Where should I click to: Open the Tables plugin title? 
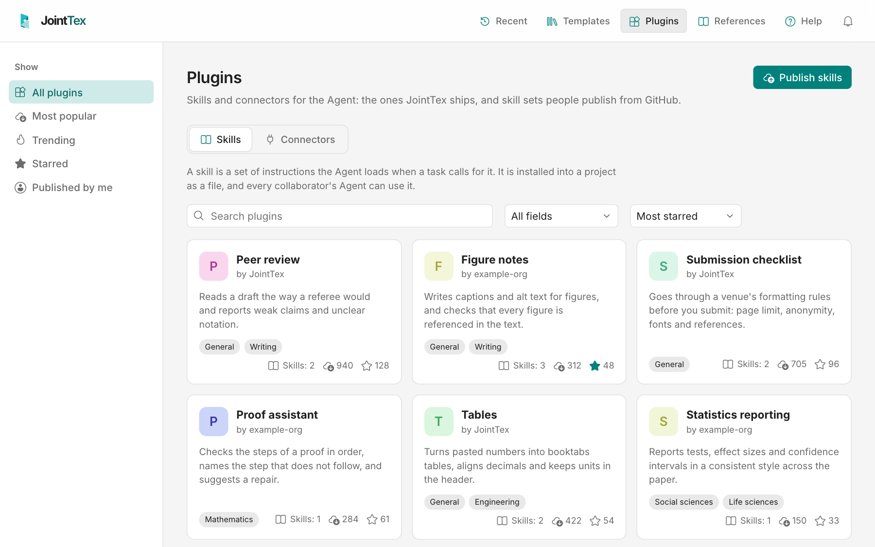[x=479, y=415]
